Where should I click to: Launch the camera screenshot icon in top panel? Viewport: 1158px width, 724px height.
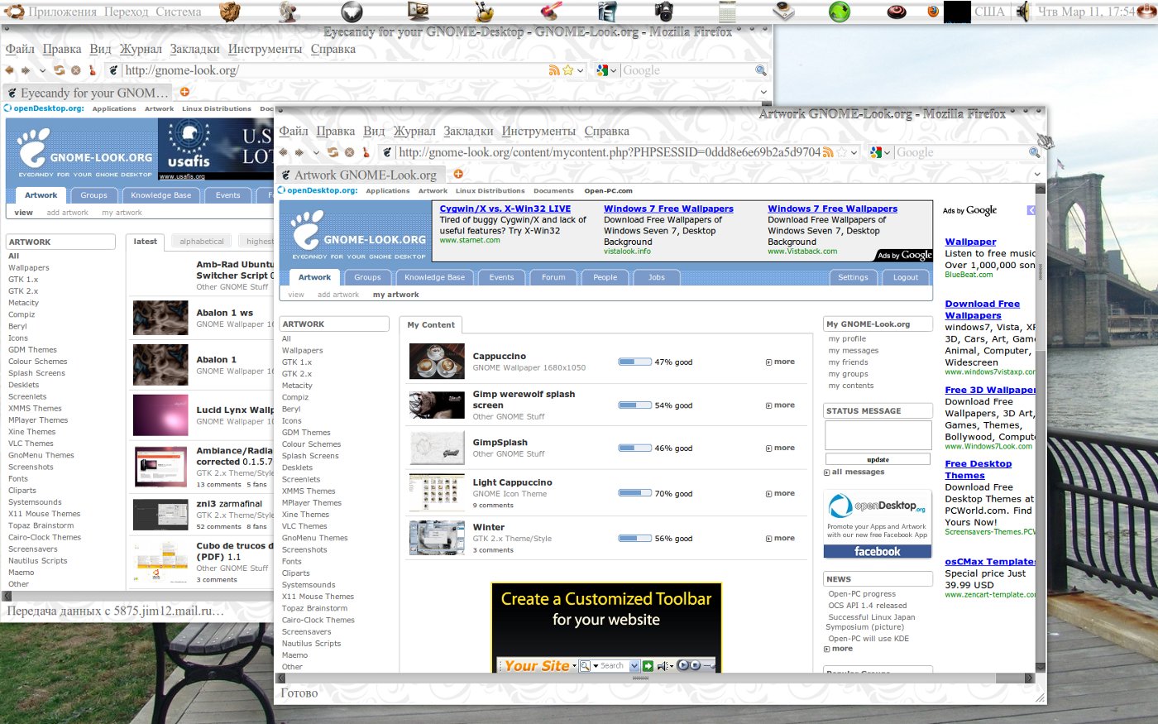[x=664, y=12]
